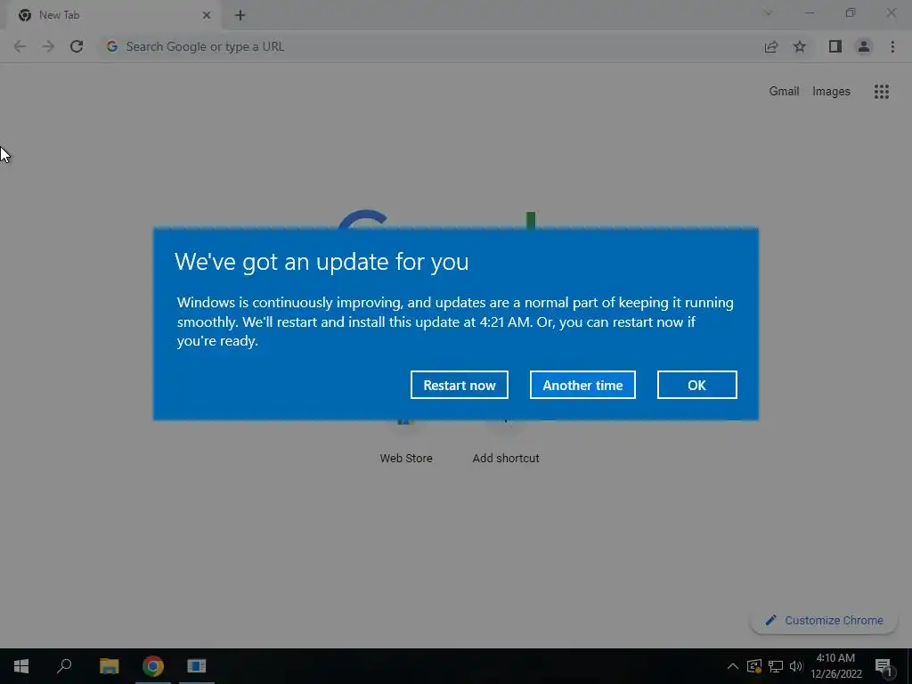Open tab search chevron in title bar
Image resolution: width=912 pixels, height=684 pixels.
click(x=768, y=12)
